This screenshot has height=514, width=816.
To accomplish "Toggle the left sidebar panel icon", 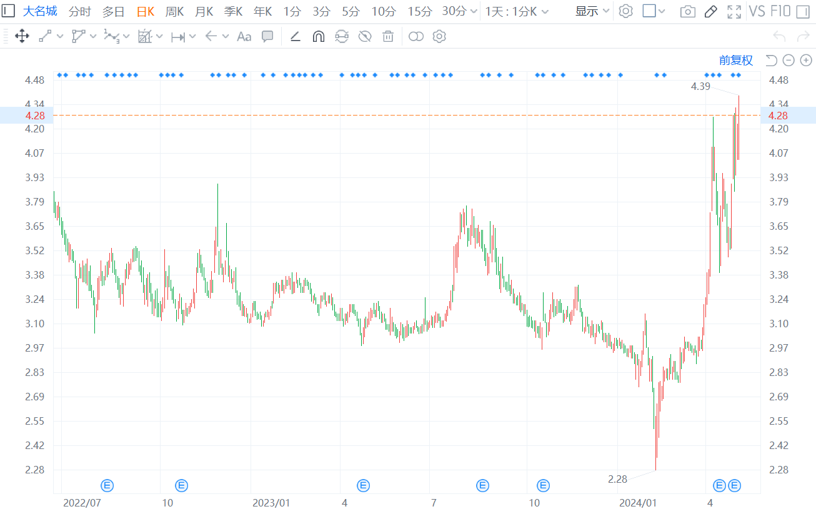I will (x=9, y=11).
